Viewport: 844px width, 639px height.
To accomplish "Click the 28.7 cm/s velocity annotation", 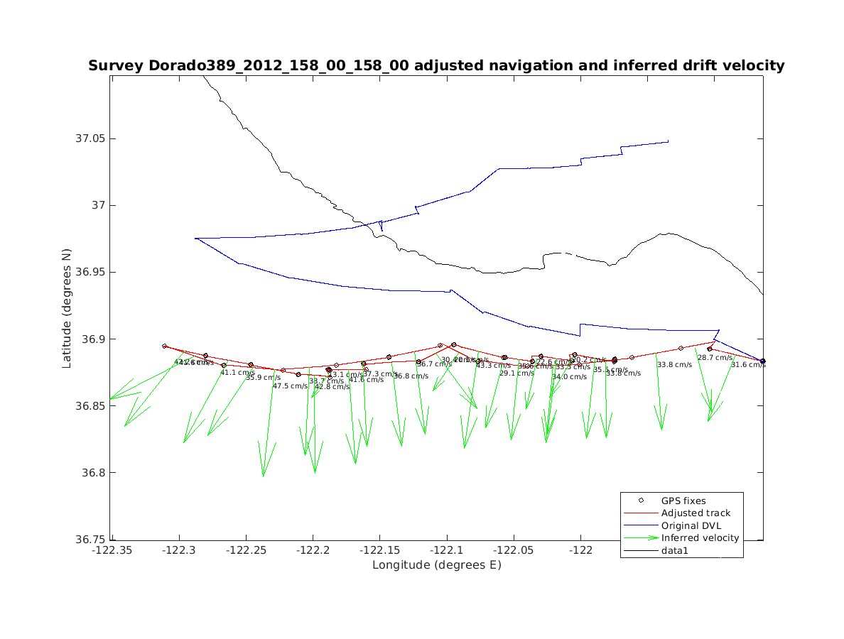I will (715, 358).
